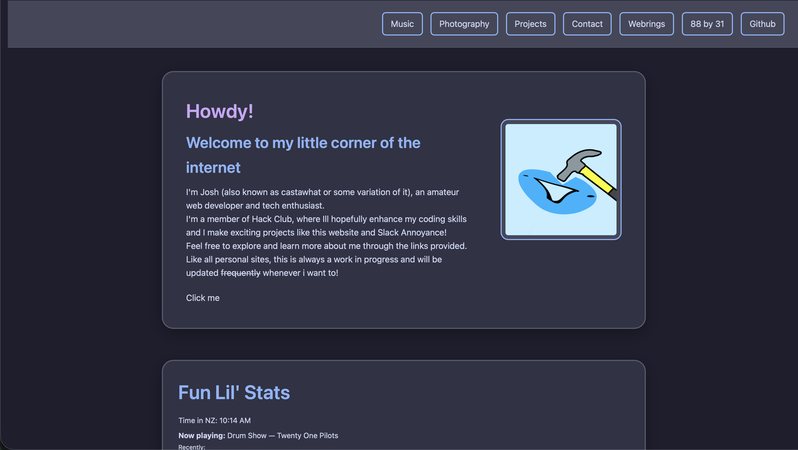This screenshot has height=450, width=798.
Task: Click the 'Welcome to my little corner' heading
Action: [x=303, y=143]
